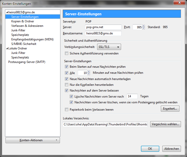Enable Papierkorb beim Verlassen leeren
This screenshot has height=157, width=187.
coord(66,109)
